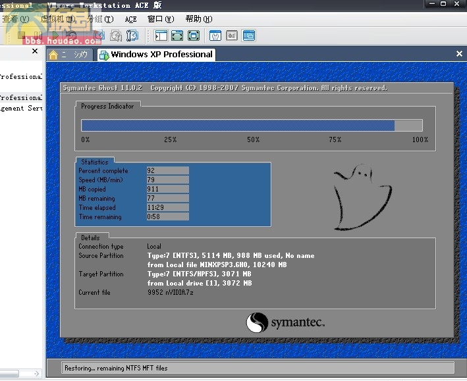Select the Windows XP Professional tab
Screen dimensions: 467x381
coord(156,55)
